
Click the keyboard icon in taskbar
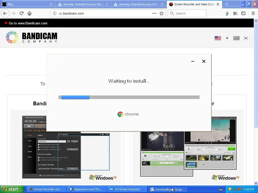click(x=221, y=189)
